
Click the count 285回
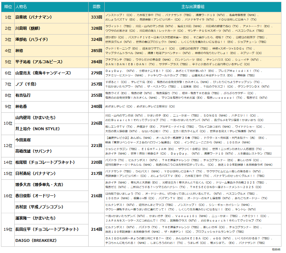[x=97, y=51]
